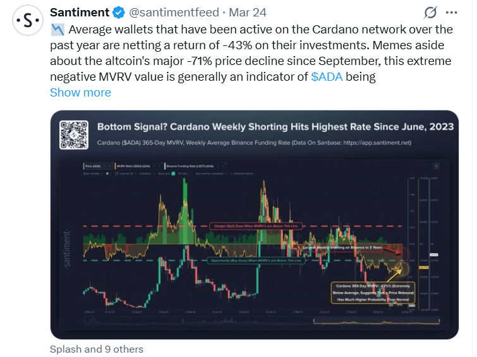This screenshot has height=357, width=477.
Task: Click 'Splash and 9 others' text
Action: pyautogui.click(x=97, y=349)
